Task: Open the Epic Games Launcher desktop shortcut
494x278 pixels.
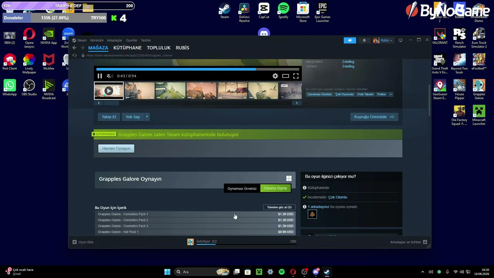Action: click(x=322, y=13)
